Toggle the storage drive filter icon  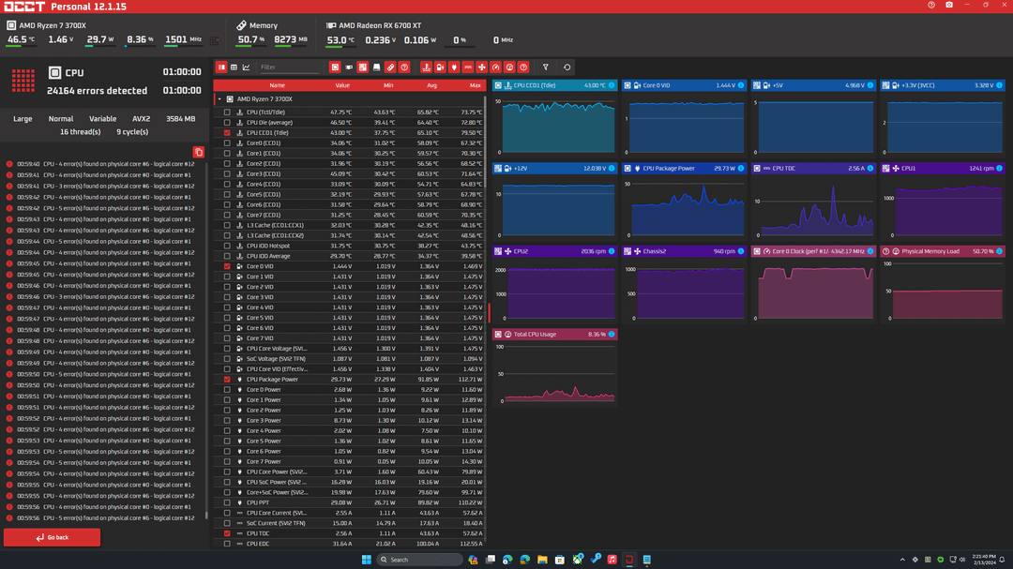pos(377,67)
